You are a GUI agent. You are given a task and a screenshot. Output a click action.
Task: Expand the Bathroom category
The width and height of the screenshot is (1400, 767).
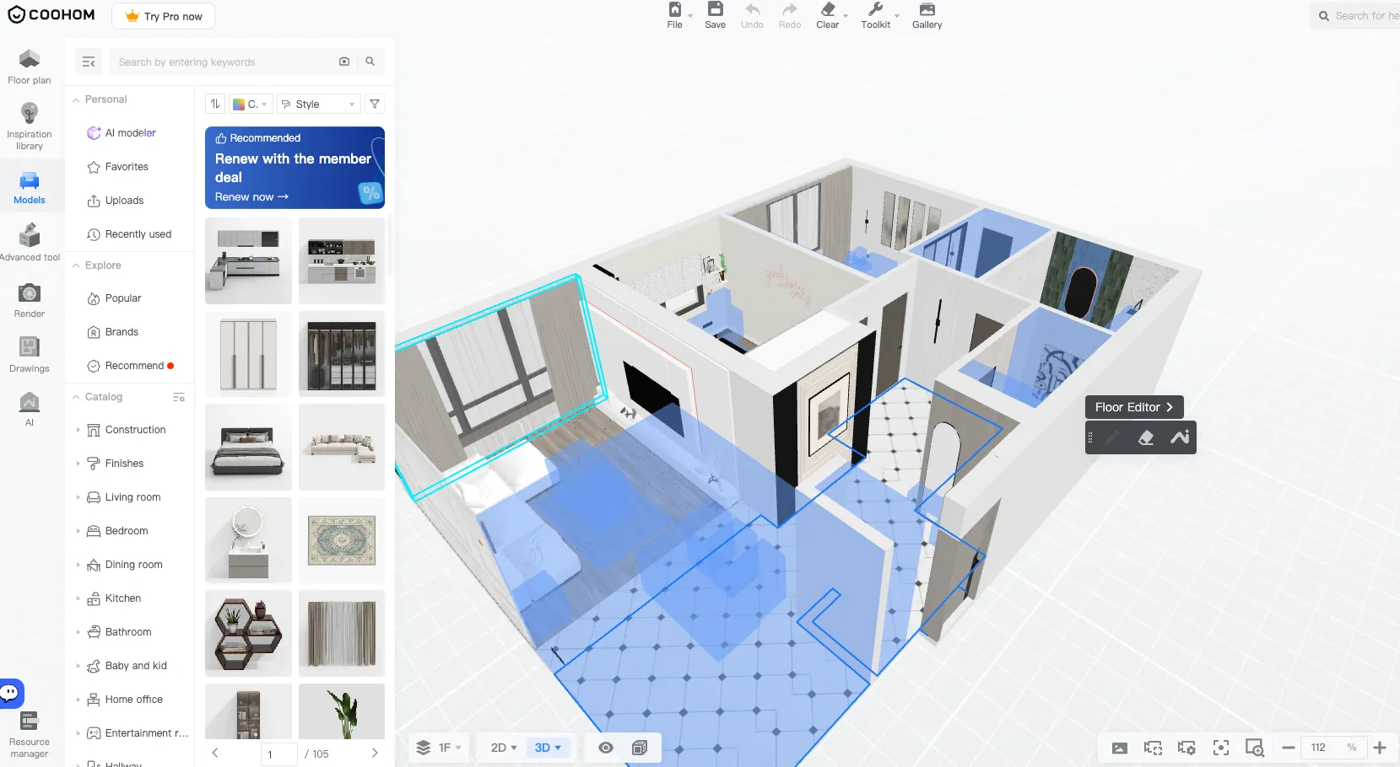pos(78,632)
